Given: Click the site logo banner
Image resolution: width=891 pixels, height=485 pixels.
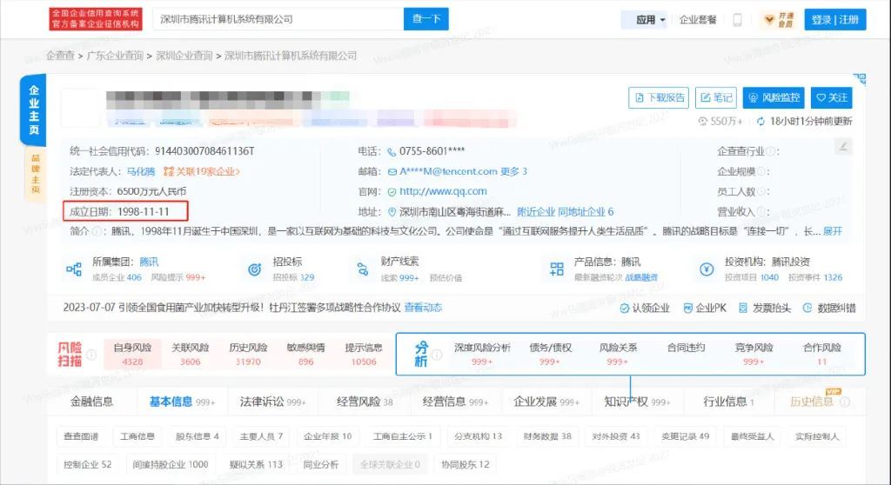Looking at the screenshot, I should [96, 19].
